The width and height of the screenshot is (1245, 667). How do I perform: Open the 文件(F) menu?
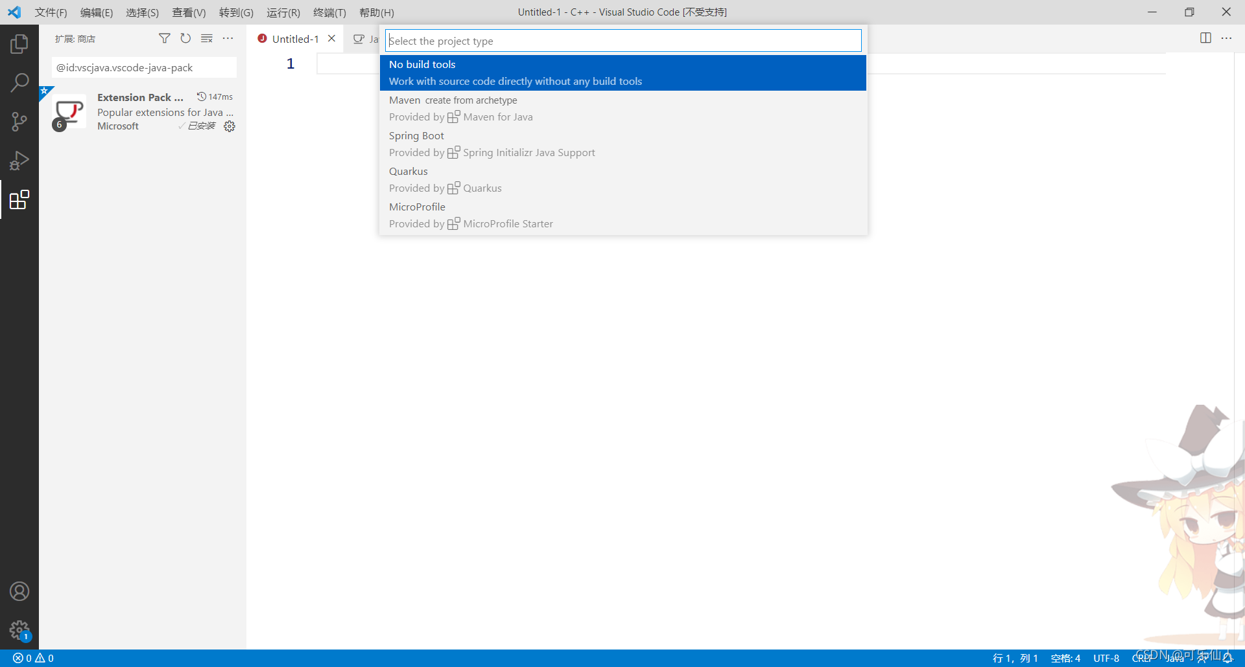click(x=51, y=12)
